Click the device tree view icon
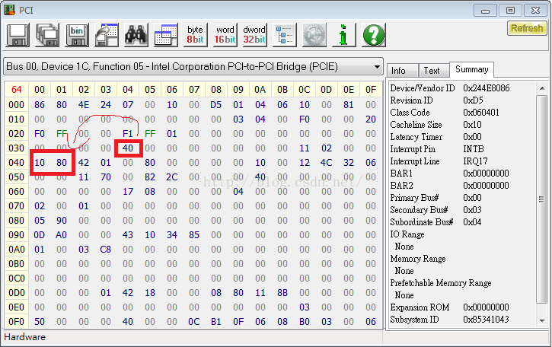 (285, 35)
